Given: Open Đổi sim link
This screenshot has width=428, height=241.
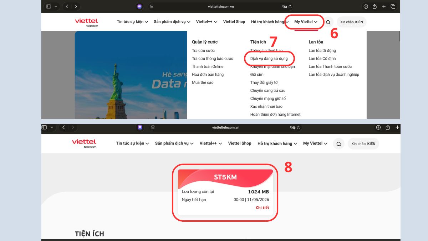Looking at the screenshot, I should 257,75.
